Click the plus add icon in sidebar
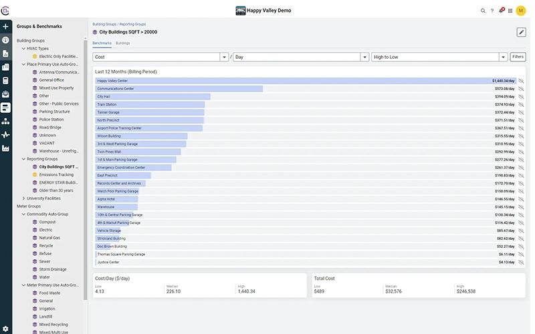The height and width of the screenshot is (334, 535). [x=5, y=26]
